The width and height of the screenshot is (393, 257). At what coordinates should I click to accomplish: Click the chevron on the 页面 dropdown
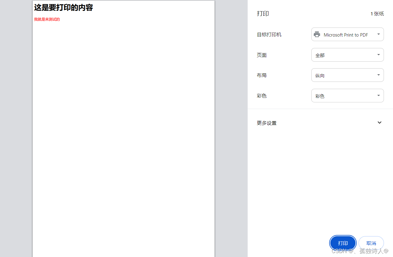378,55
